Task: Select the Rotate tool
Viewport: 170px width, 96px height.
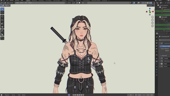Action: [x=2, y=20]
